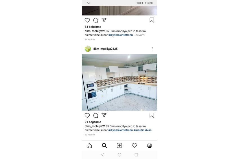Like the top post with 84 likes
This screenshot has width=239, height=159.
pyautogui.click(x=87, y=20)
